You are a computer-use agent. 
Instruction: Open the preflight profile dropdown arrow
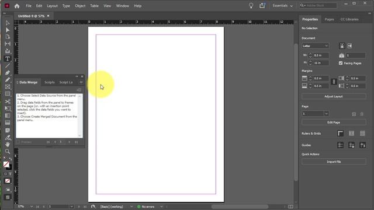(x=131, y=206)
